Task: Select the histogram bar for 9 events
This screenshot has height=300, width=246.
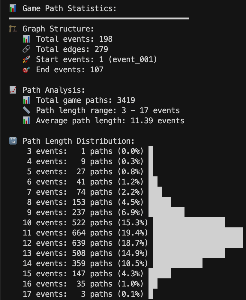Action: [x=166, y=212]
